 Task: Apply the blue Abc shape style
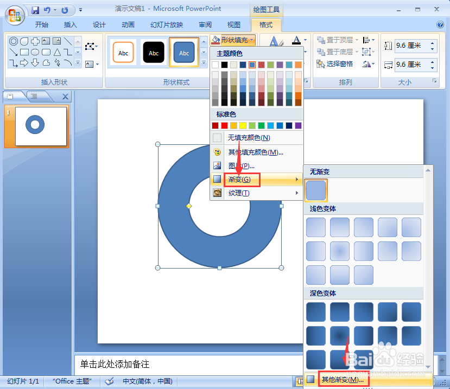point(184,53)
